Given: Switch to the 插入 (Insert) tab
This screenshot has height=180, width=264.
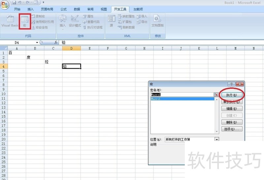Looking at the screenshot, I should 30,9.
